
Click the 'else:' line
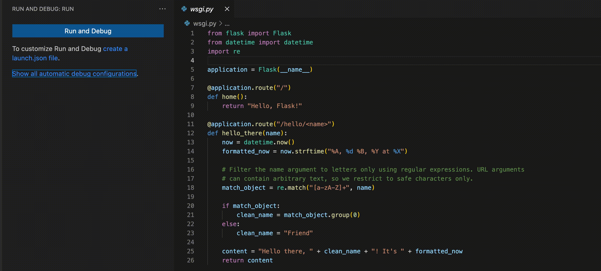click(231, 224)
